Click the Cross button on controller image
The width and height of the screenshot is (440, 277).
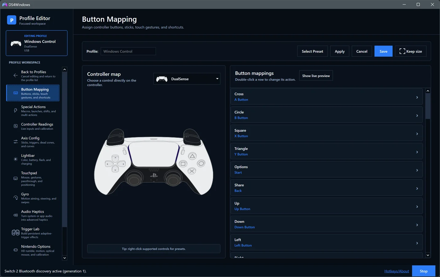[192, 171]
